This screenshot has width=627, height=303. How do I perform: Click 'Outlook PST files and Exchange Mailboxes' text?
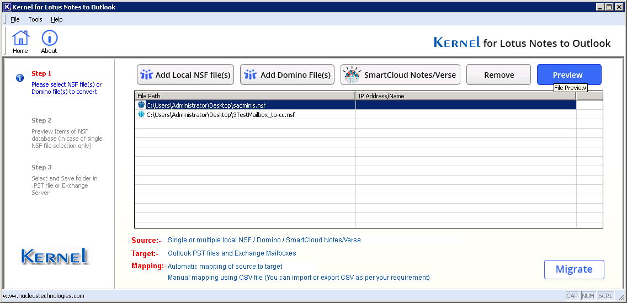click(x=232, y=253)
